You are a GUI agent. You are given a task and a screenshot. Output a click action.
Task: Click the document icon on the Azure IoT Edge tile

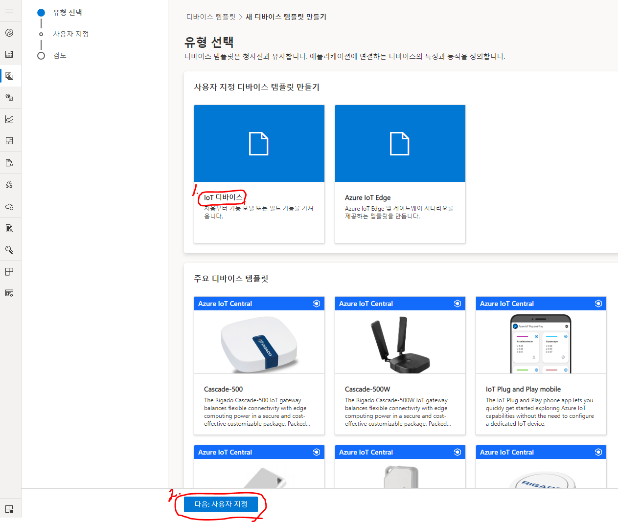click(x=400, y=144)
